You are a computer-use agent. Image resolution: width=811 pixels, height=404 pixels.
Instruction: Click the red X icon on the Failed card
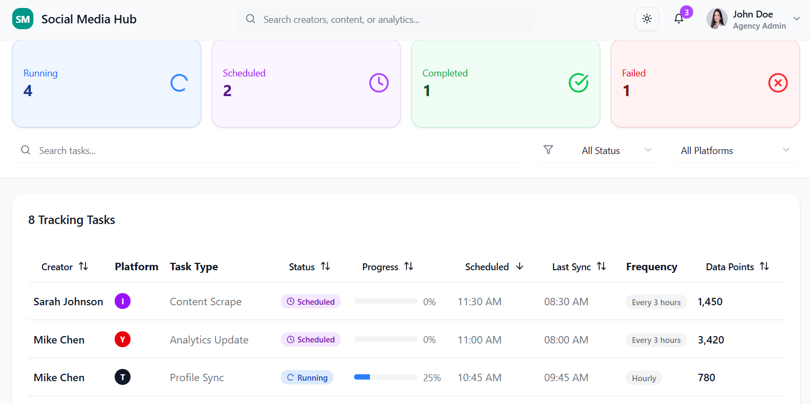coord(778,83)
